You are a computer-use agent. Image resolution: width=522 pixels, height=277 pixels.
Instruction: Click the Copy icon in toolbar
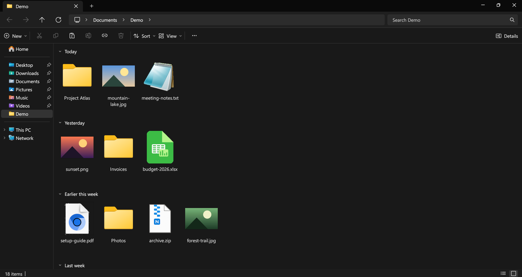[56, 36]
